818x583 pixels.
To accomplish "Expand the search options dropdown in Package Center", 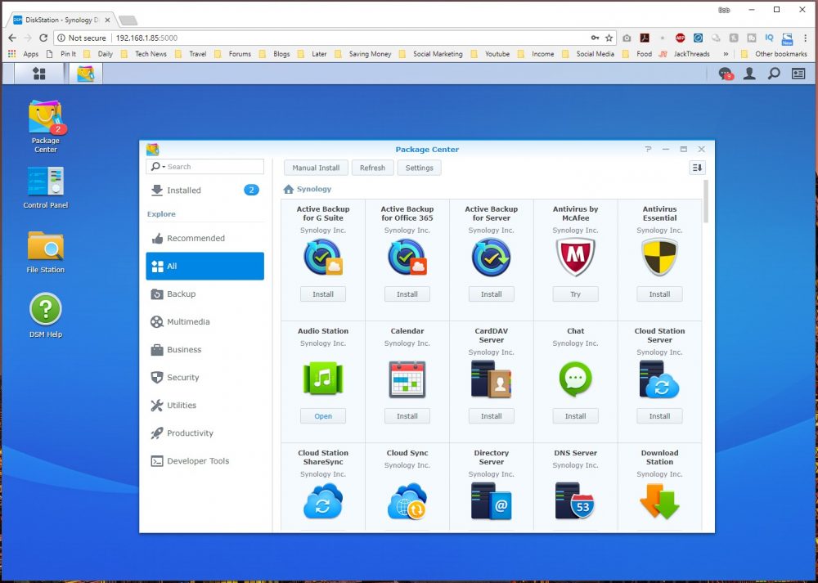I will click(x=156, y=166).
